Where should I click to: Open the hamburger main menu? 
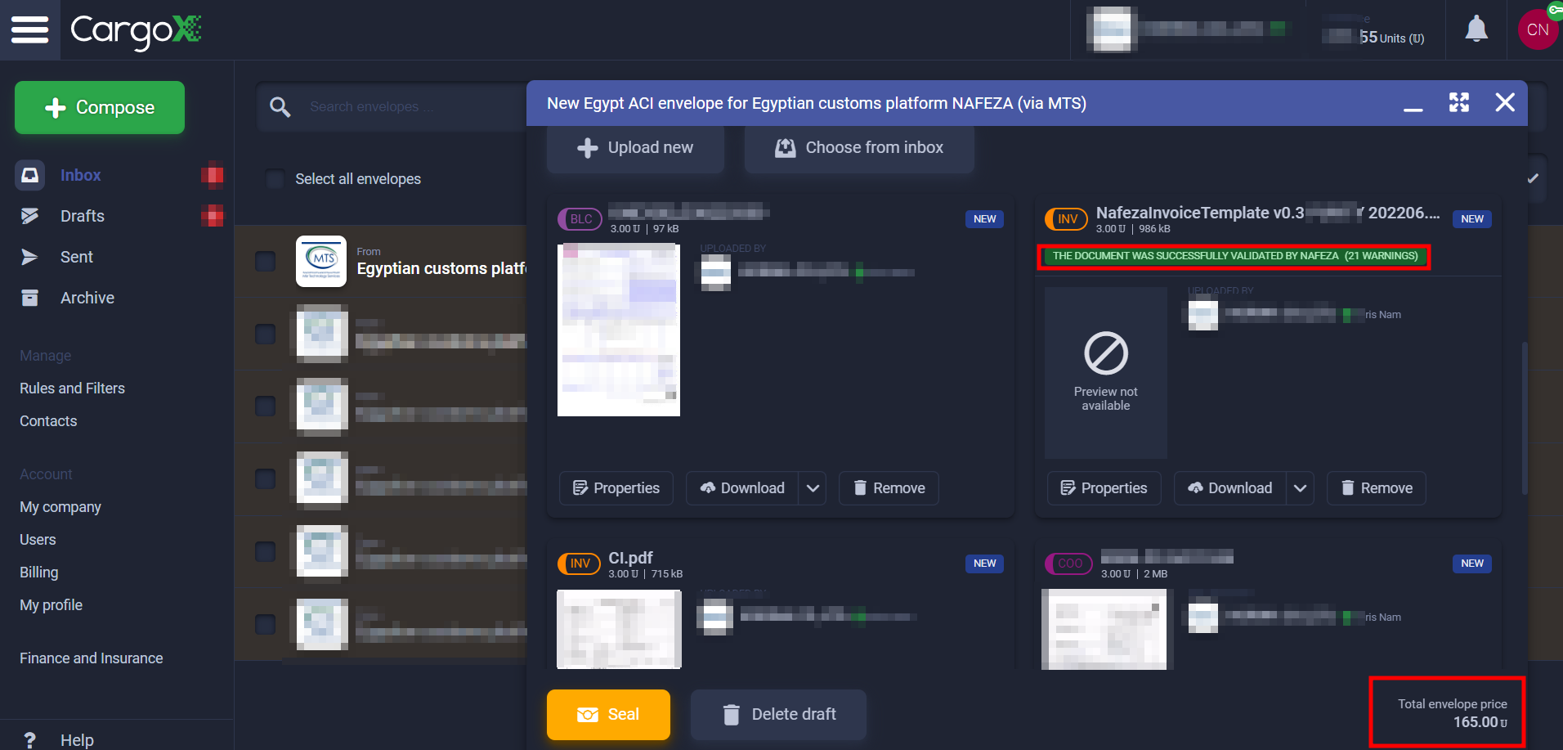[29, 29]
